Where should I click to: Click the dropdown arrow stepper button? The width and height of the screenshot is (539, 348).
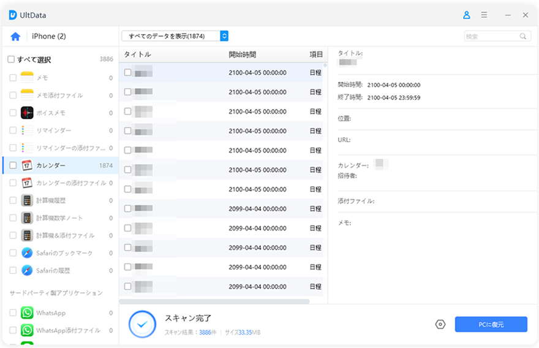pyautogui.click(x=224, y=36)
